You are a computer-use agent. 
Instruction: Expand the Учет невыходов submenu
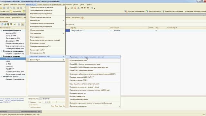46,34
